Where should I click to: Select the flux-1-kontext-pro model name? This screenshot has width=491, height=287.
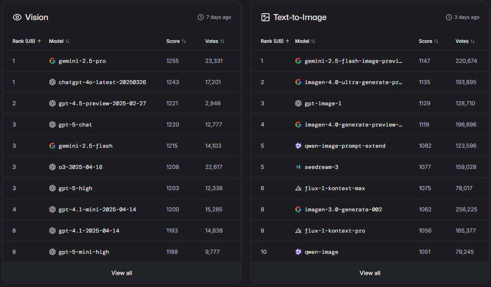coord(335,231)
